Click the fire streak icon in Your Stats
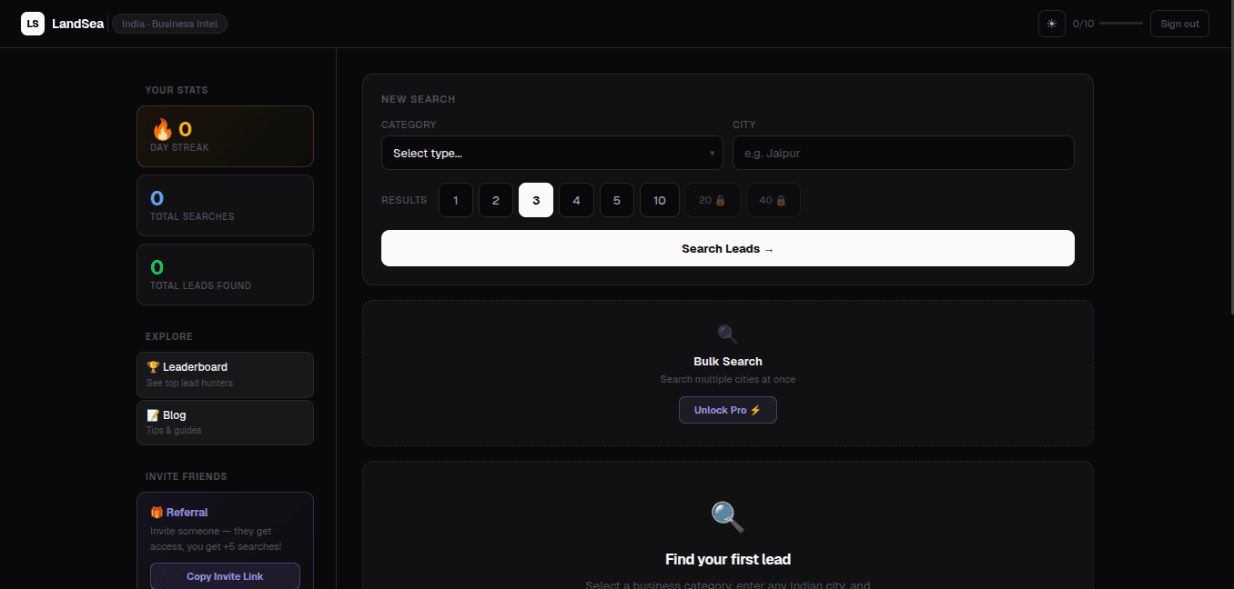 [162, 129]
